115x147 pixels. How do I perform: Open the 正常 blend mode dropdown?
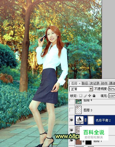click(x=81, y=89)
